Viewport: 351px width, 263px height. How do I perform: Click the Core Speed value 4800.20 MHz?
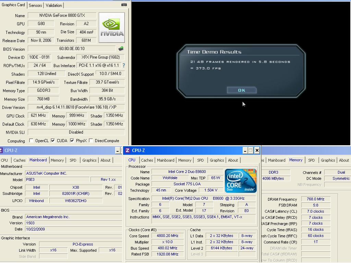click(x=167, y=236)
